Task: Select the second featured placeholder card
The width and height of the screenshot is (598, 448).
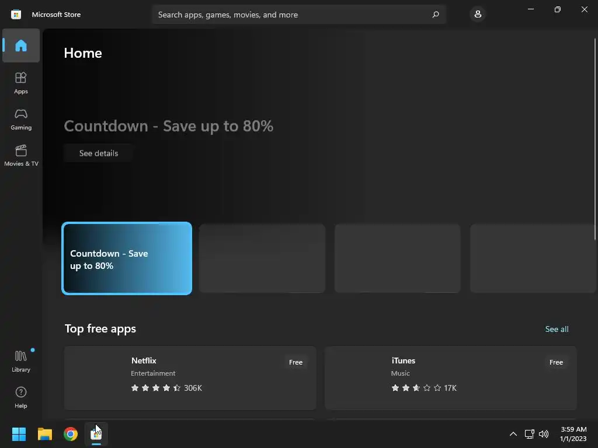Action: [262, 258]
